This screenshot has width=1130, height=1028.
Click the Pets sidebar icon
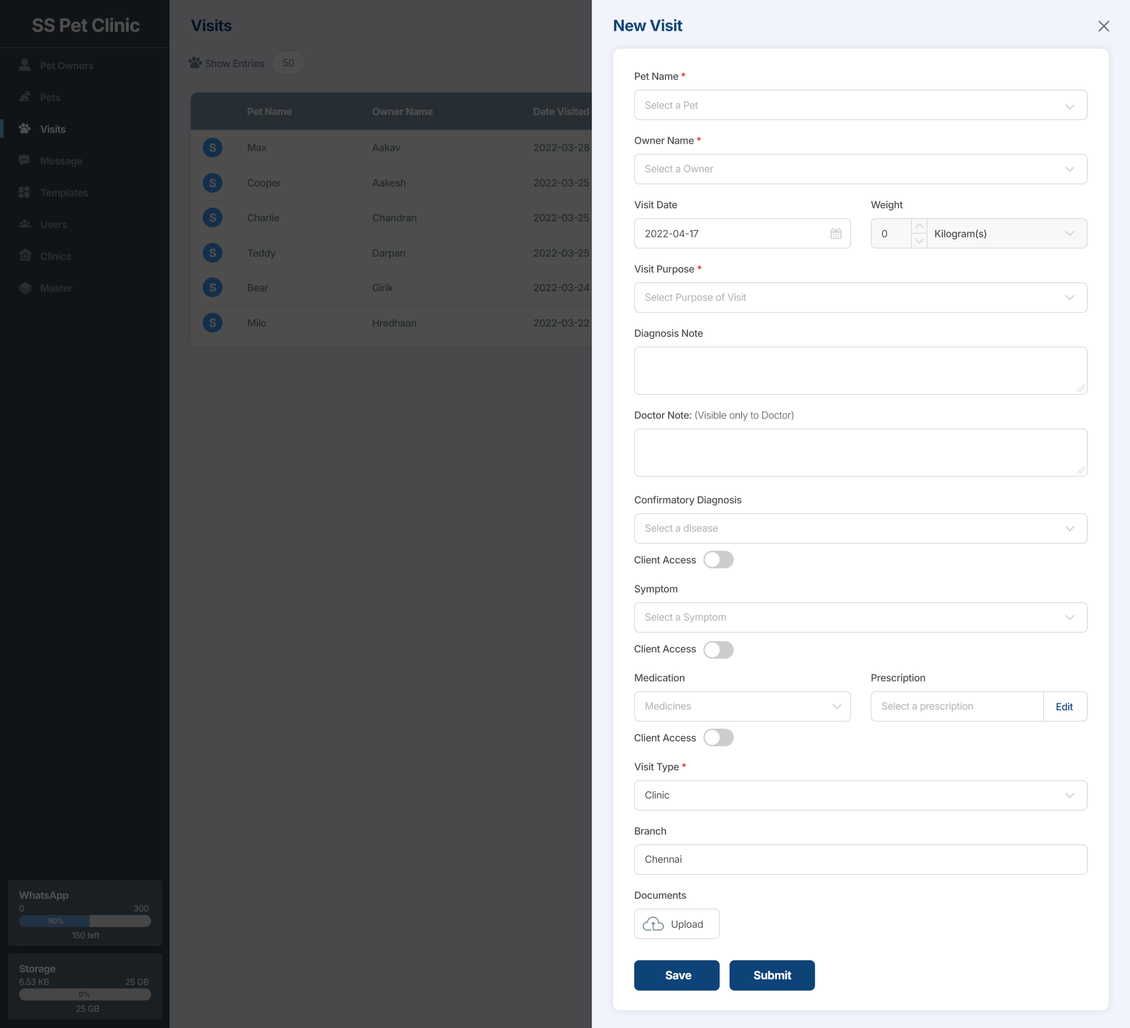(x=25, y=97)
